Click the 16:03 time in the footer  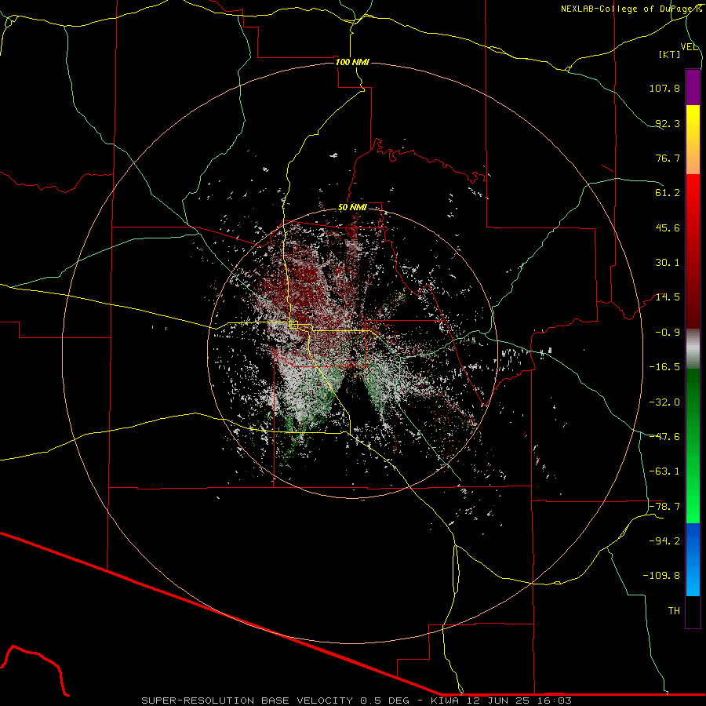[555, 701]
